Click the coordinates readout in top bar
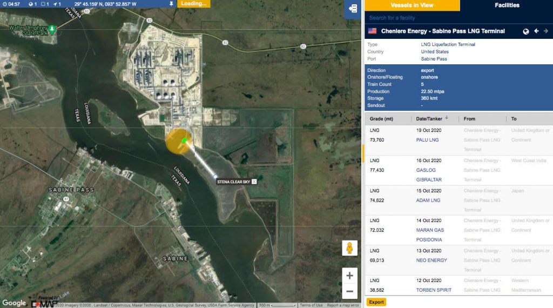This screenshot has height=308, width=553. click(105, 4)
